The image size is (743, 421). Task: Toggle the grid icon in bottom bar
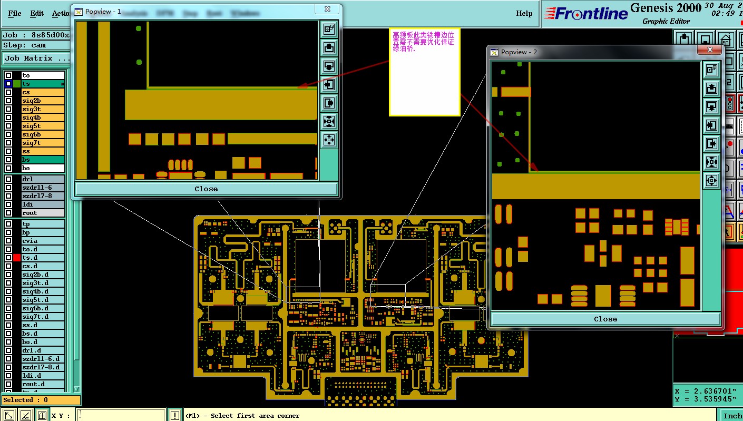point(42,416)
